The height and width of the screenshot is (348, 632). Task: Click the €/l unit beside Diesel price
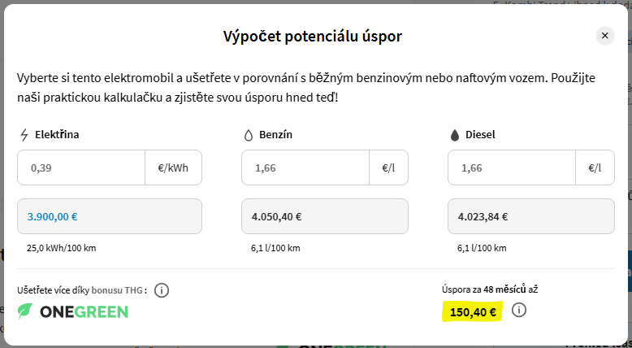(595, 168)
